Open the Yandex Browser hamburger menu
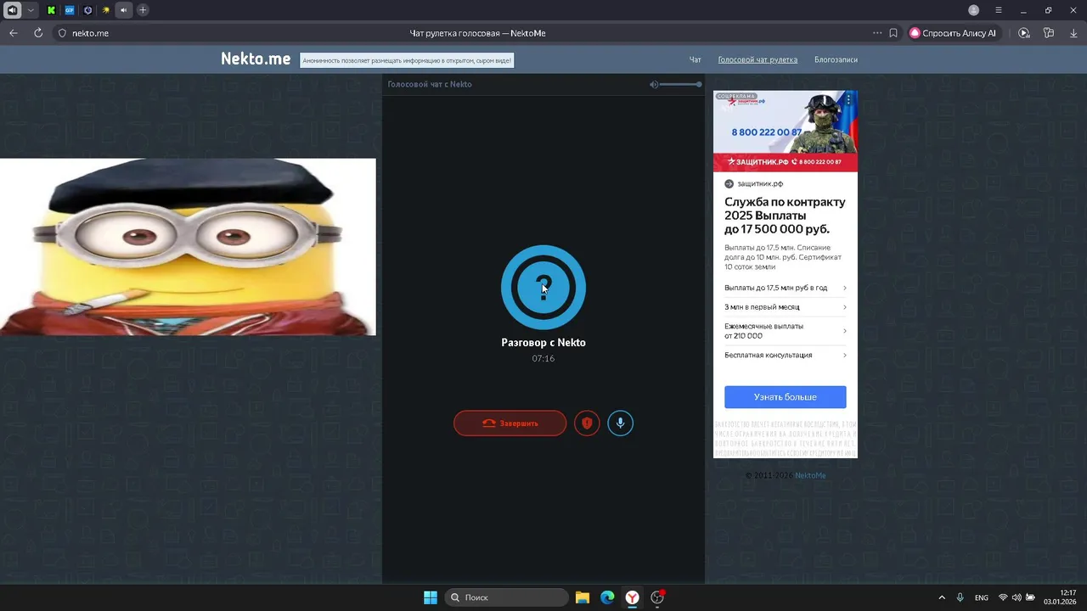 [x=999, y=10]
